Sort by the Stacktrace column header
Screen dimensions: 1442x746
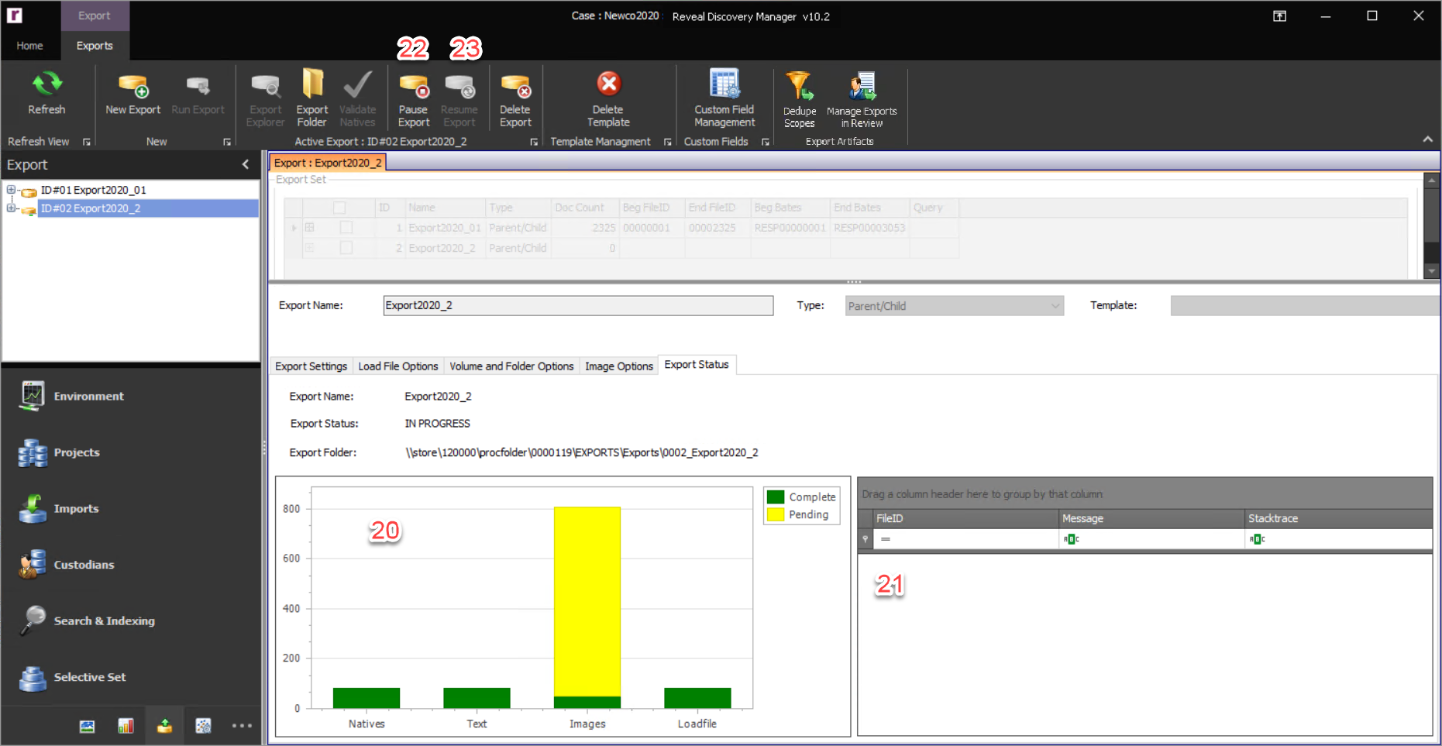[1338, 518]
